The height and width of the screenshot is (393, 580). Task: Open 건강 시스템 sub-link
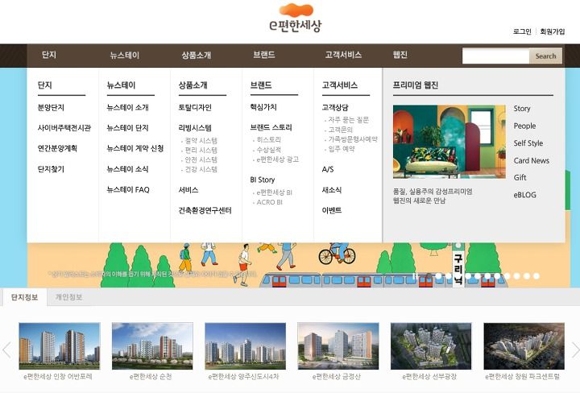coord(201,169)
